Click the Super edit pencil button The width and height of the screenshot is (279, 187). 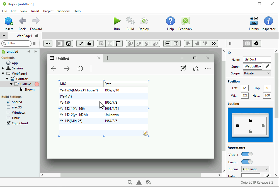coord(267,66)
